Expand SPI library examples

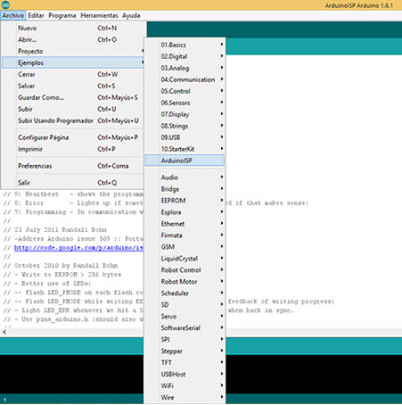(185, 340)
